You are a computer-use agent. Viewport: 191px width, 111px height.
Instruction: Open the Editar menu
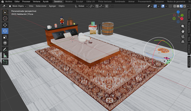(17, 2)
